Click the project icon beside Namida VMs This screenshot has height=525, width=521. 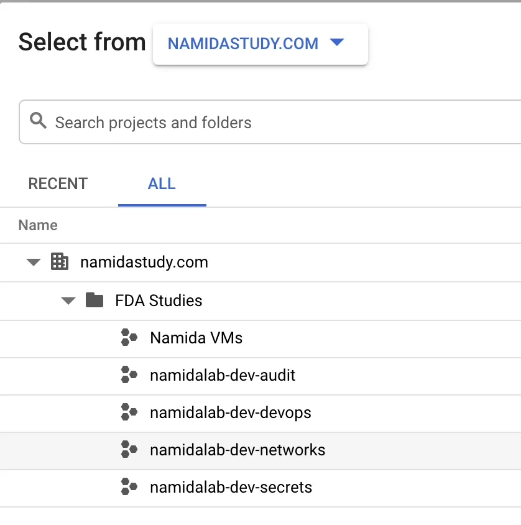point(129,338)
